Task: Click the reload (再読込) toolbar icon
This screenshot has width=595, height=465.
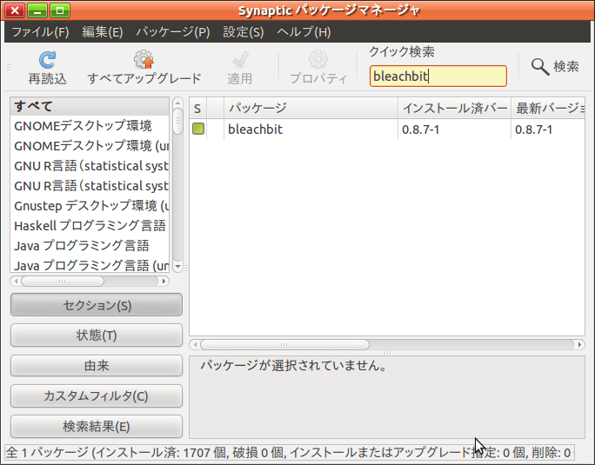Action: pos(47,60)
